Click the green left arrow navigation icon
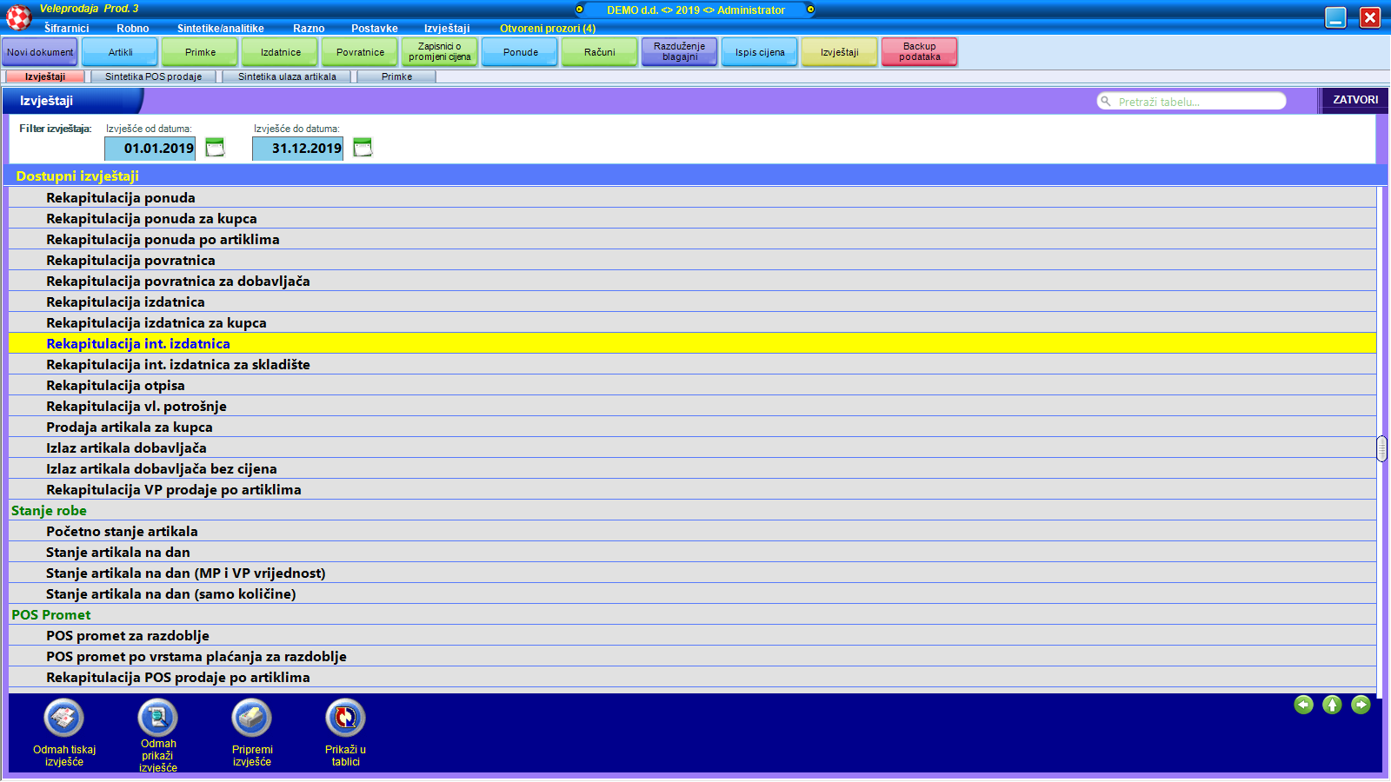1391x782 pixels. [1303, 705]
